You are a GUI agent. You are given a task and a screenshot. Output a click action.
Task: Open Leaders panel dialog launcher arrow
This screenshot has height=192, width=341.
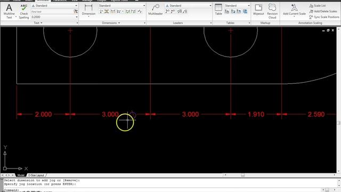point(211,23)
